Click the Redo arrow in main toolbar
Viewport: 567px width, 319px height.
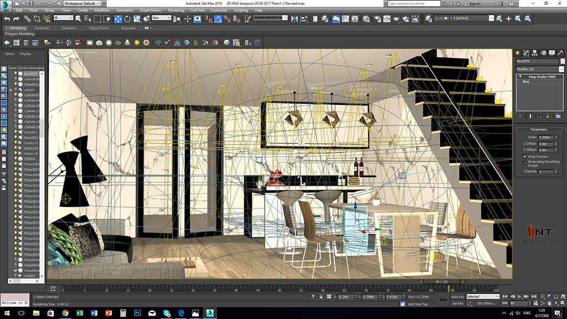point(16,18)
